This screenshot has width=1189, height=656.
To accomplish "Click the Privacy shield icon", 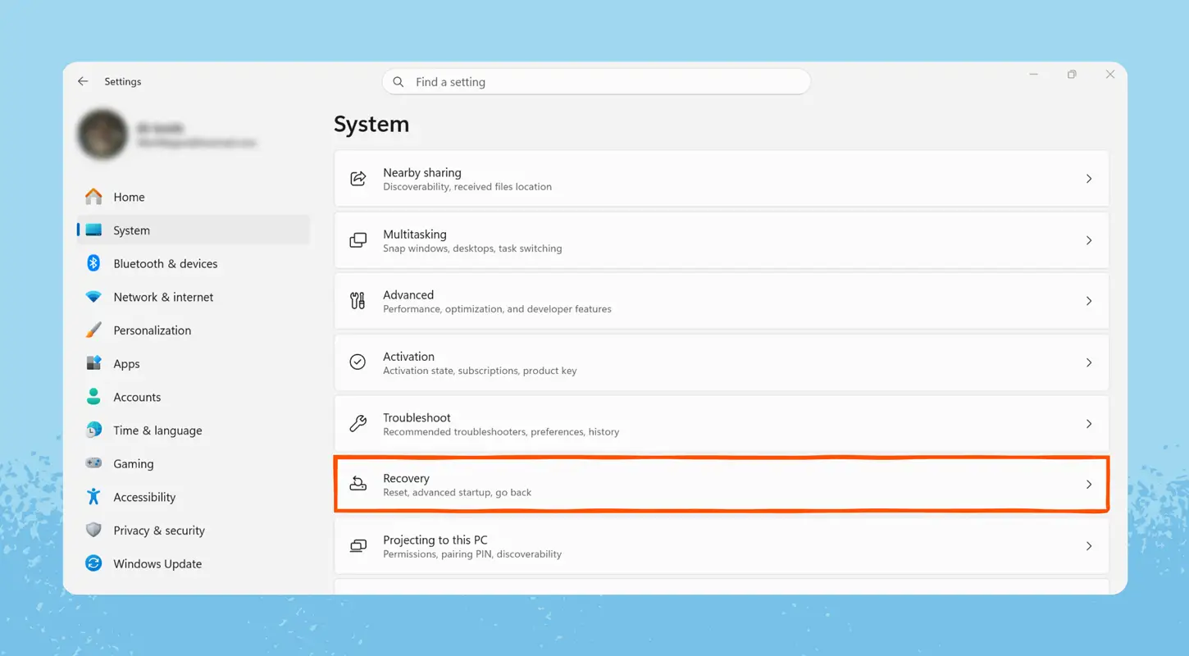I will [x=93, y=531].
